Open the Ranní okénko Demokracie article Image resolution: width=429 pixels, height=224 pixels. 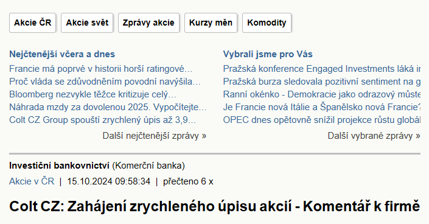pos(322,94)
